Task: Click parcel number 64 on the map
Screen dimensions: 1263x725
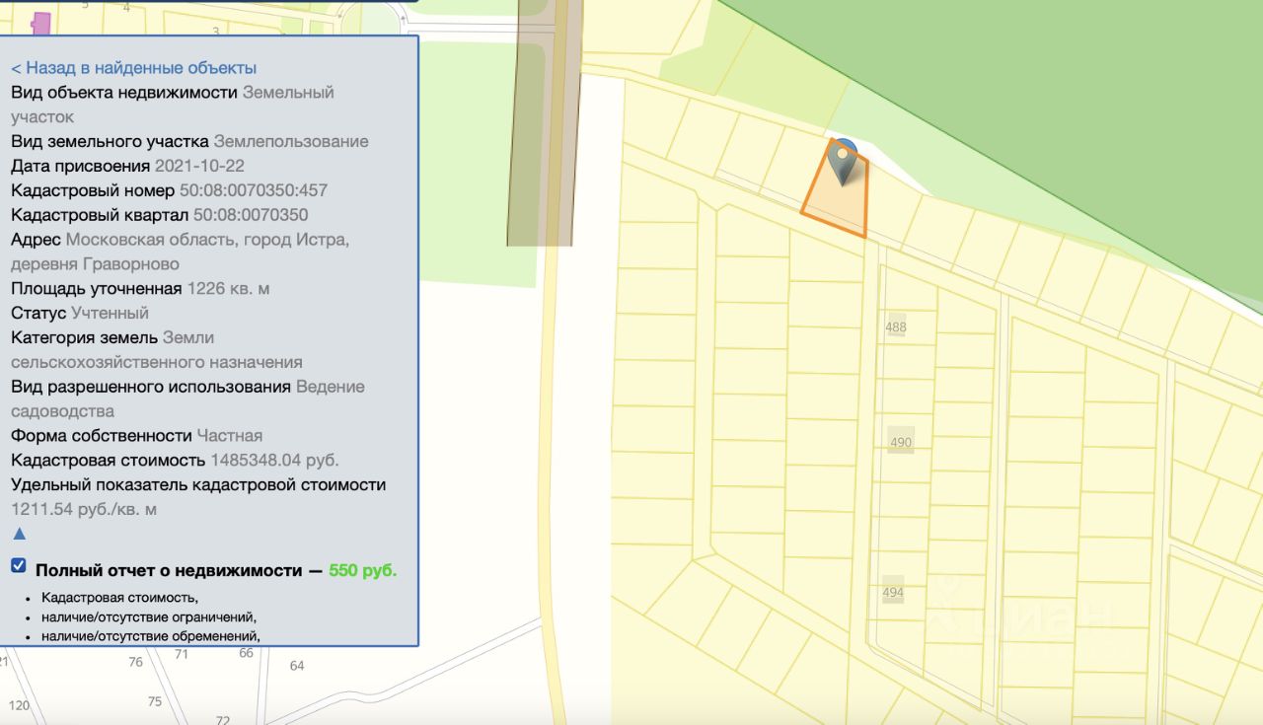Action: [x=297, y=666]
